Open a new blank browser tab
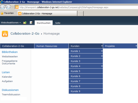Image resolution: width=138 pixels, height=103 pixels. (81, 14)
